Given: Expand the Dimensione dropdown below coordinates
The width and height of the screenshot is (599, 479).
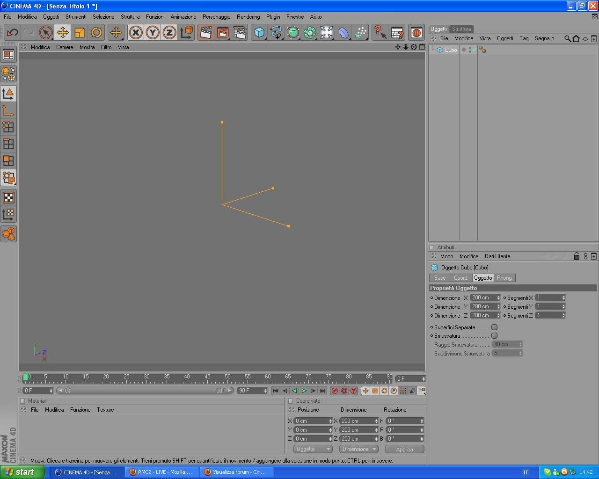Looking at the screenshot, I should (x=358, y=449).
